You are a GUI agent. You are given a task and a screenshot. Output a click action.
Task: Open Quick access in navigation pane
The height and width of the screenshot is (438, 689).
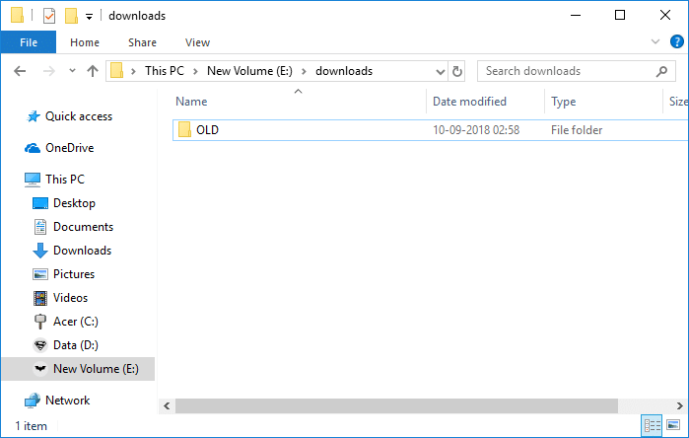pyautogui.click(x=79, y=116)
